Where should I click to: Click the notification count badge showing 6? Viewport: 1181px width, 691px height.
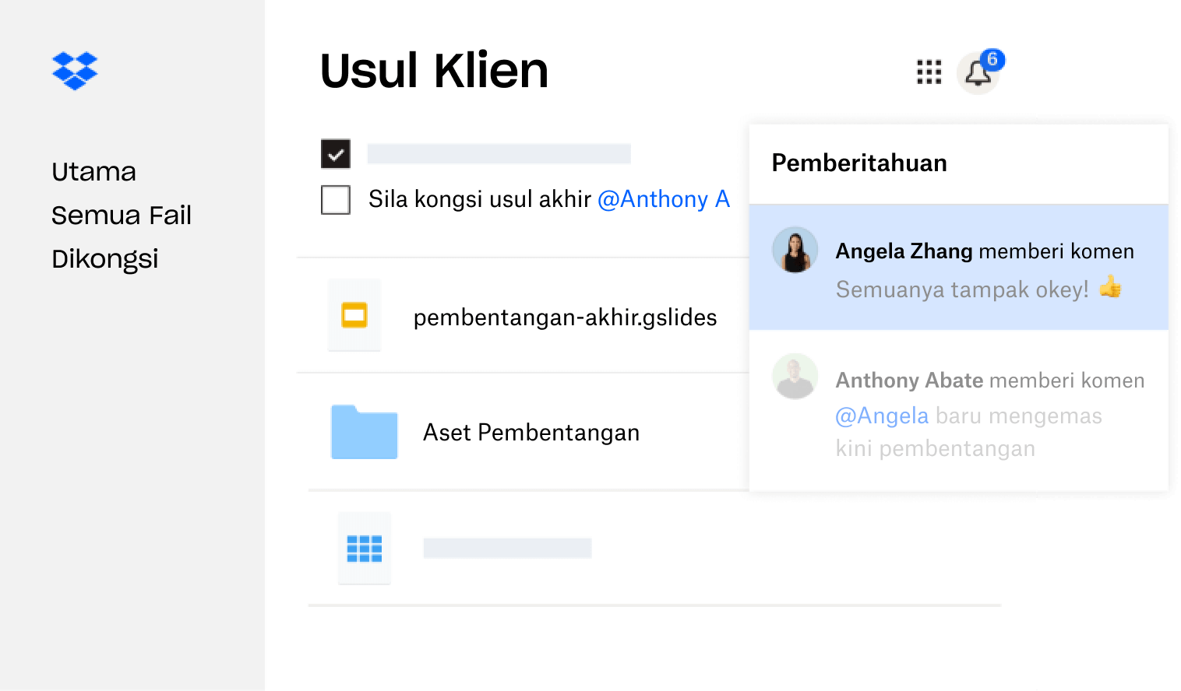click(x=992, y=59)
